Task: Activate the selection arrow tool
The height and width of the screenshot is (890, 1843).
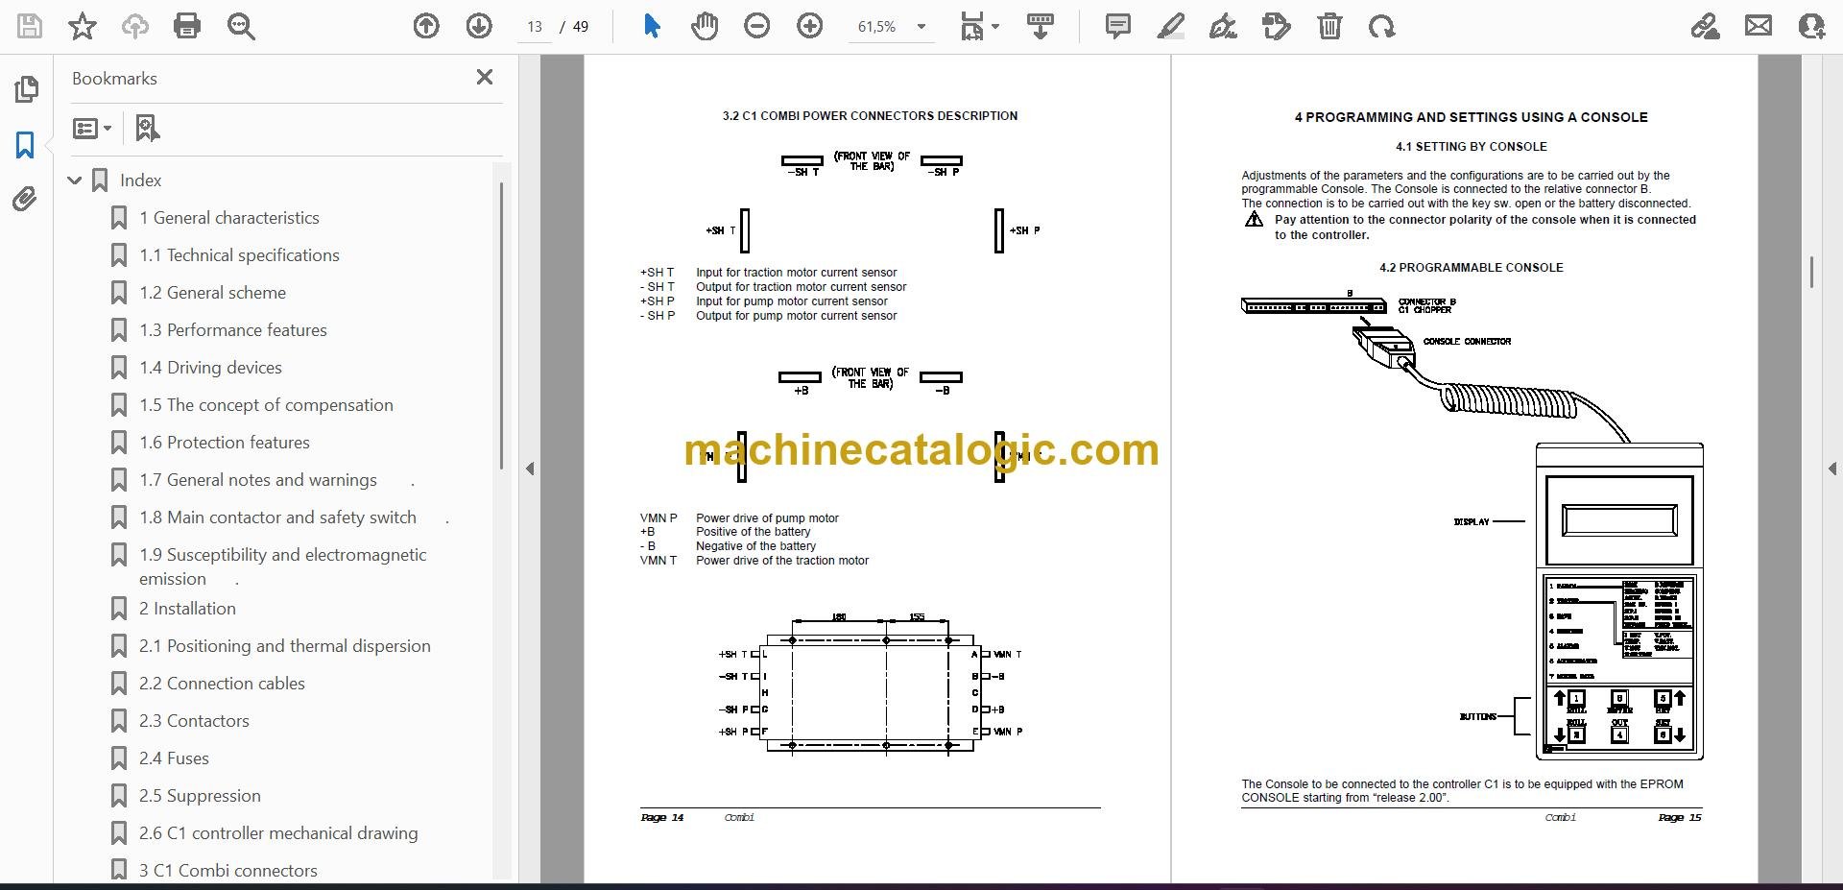Action: 652,26
